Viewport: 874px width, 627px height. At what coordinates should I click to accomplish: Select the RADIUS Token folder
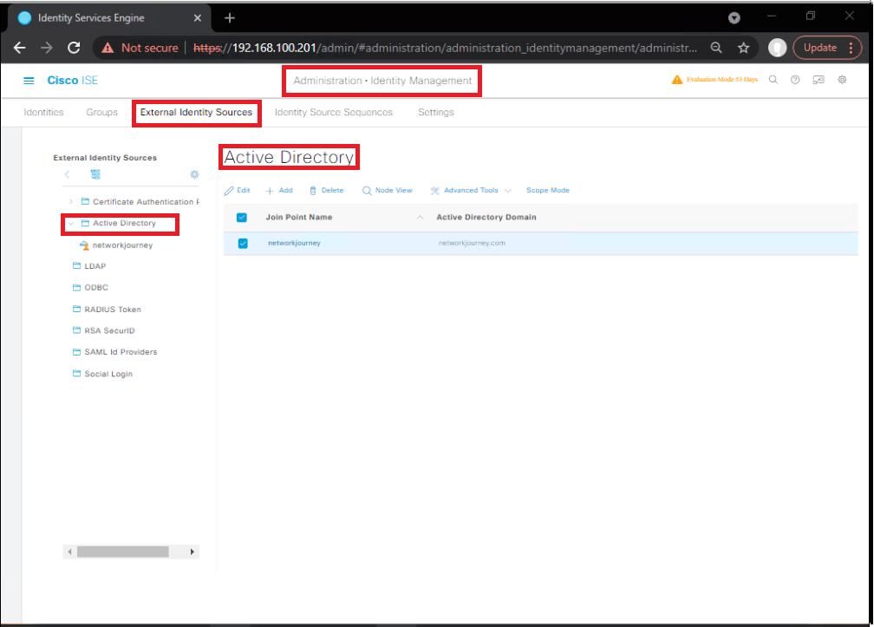tap(113, 310)
